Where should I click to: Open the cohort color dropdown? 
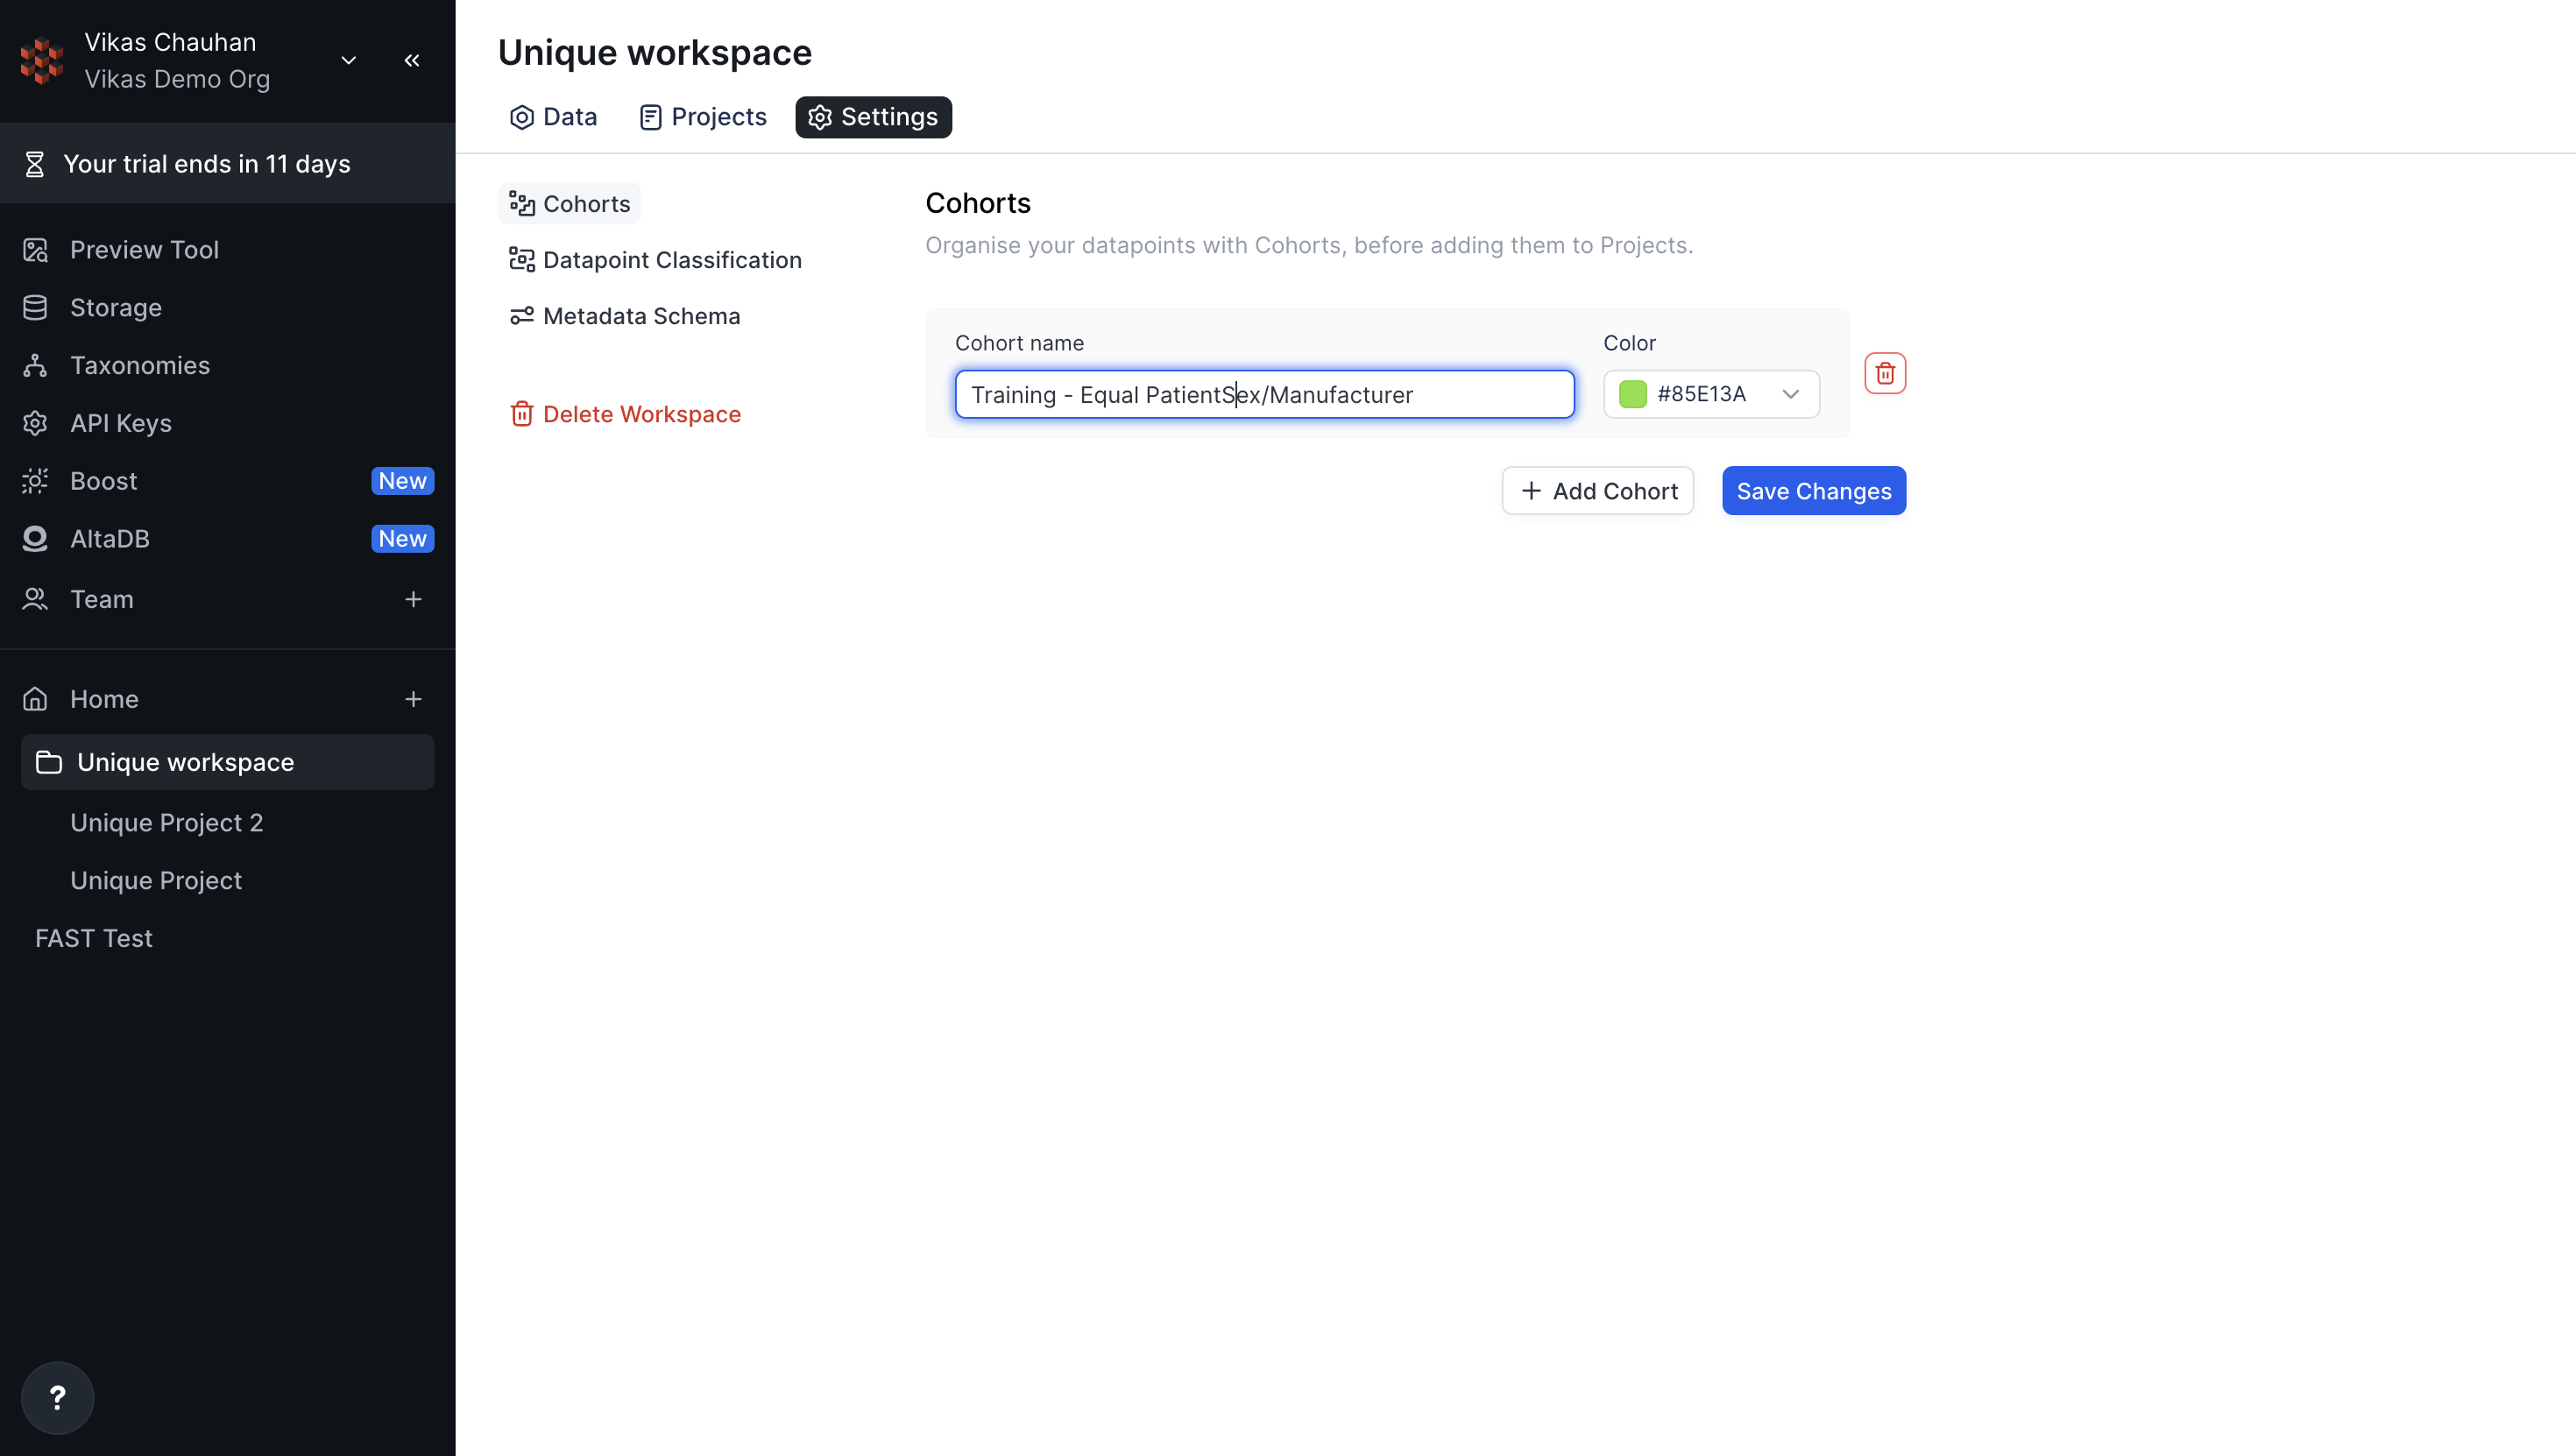(x=1790, y=394)
